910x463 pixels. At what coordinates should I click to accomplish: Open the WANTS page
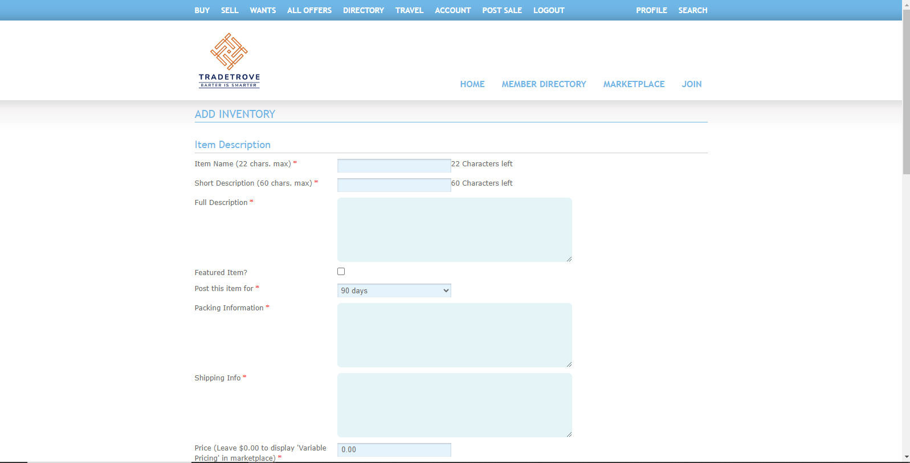click(263, 10)
